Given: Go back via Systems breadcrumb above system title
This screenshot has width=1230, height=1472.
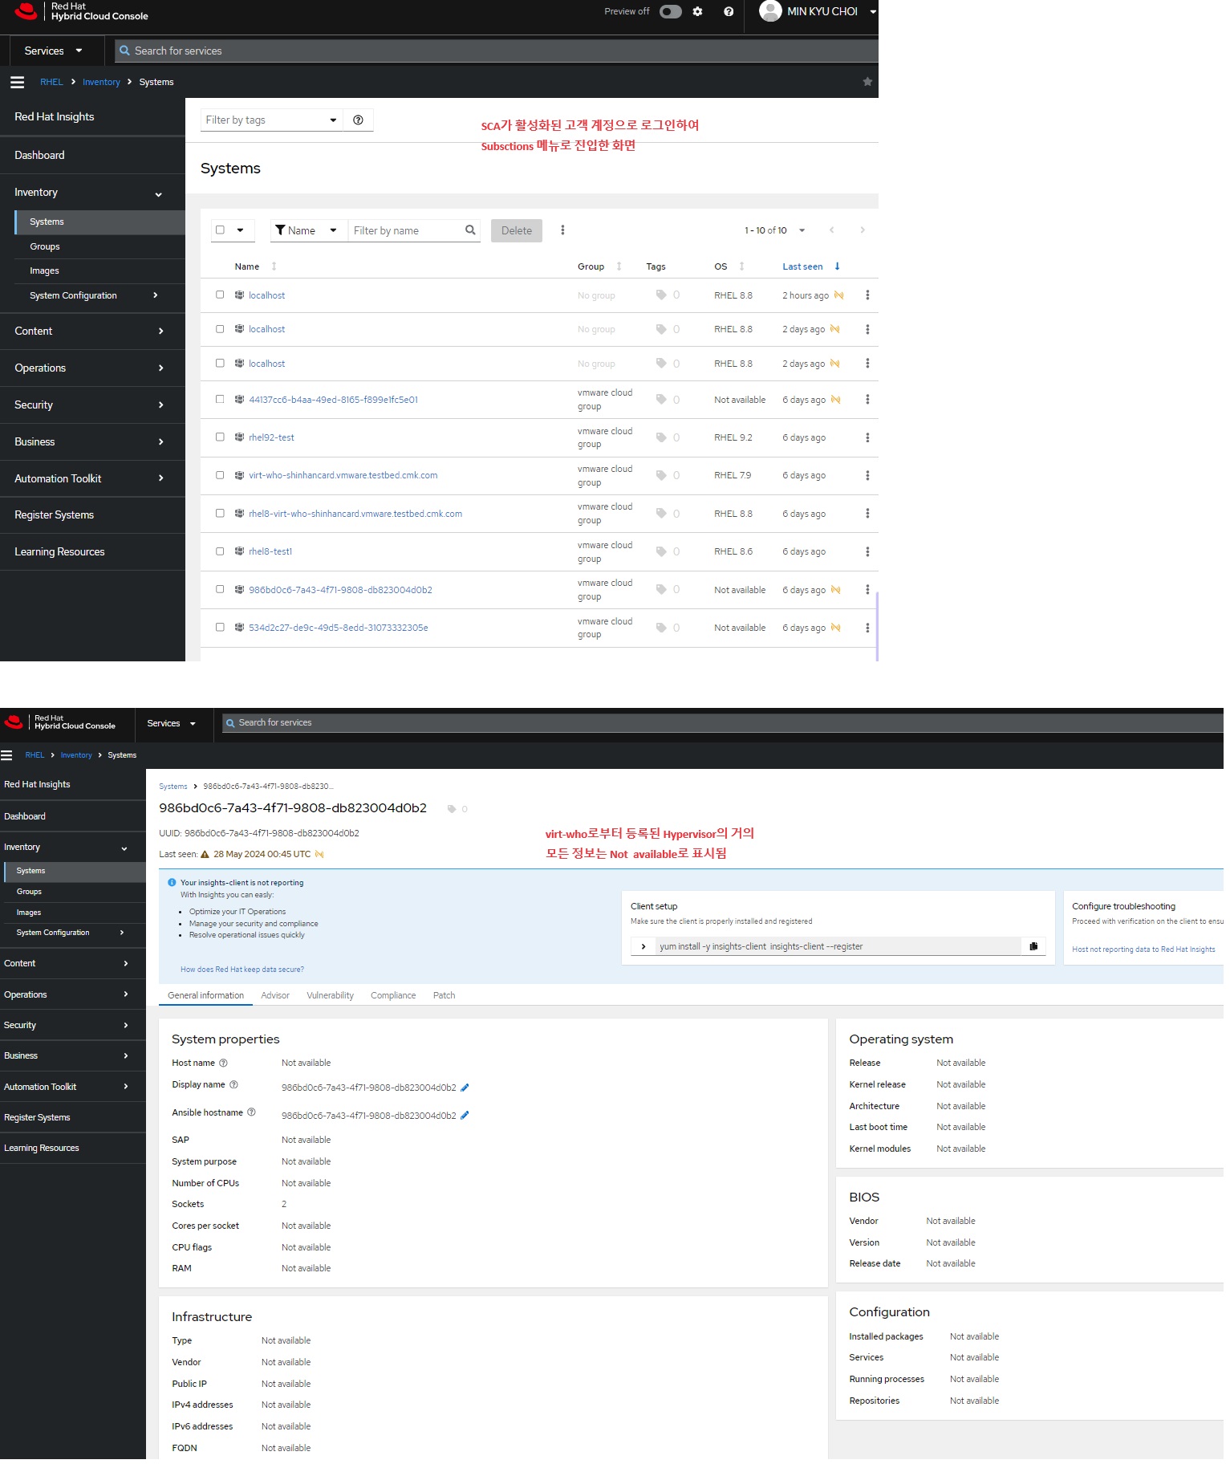Looking at the screenshot, I should [173, 787].
